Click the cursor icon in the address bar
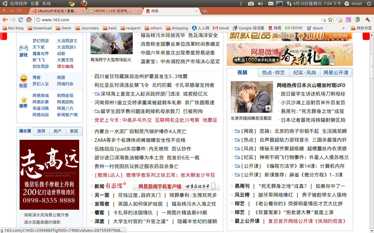The width and height of the screenshot is (374, 233). click(x=324, y=20)
